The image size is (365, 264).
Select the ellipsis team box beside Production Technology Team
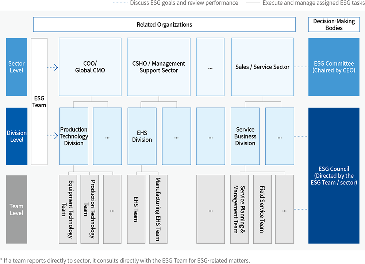tap(112, 209)
